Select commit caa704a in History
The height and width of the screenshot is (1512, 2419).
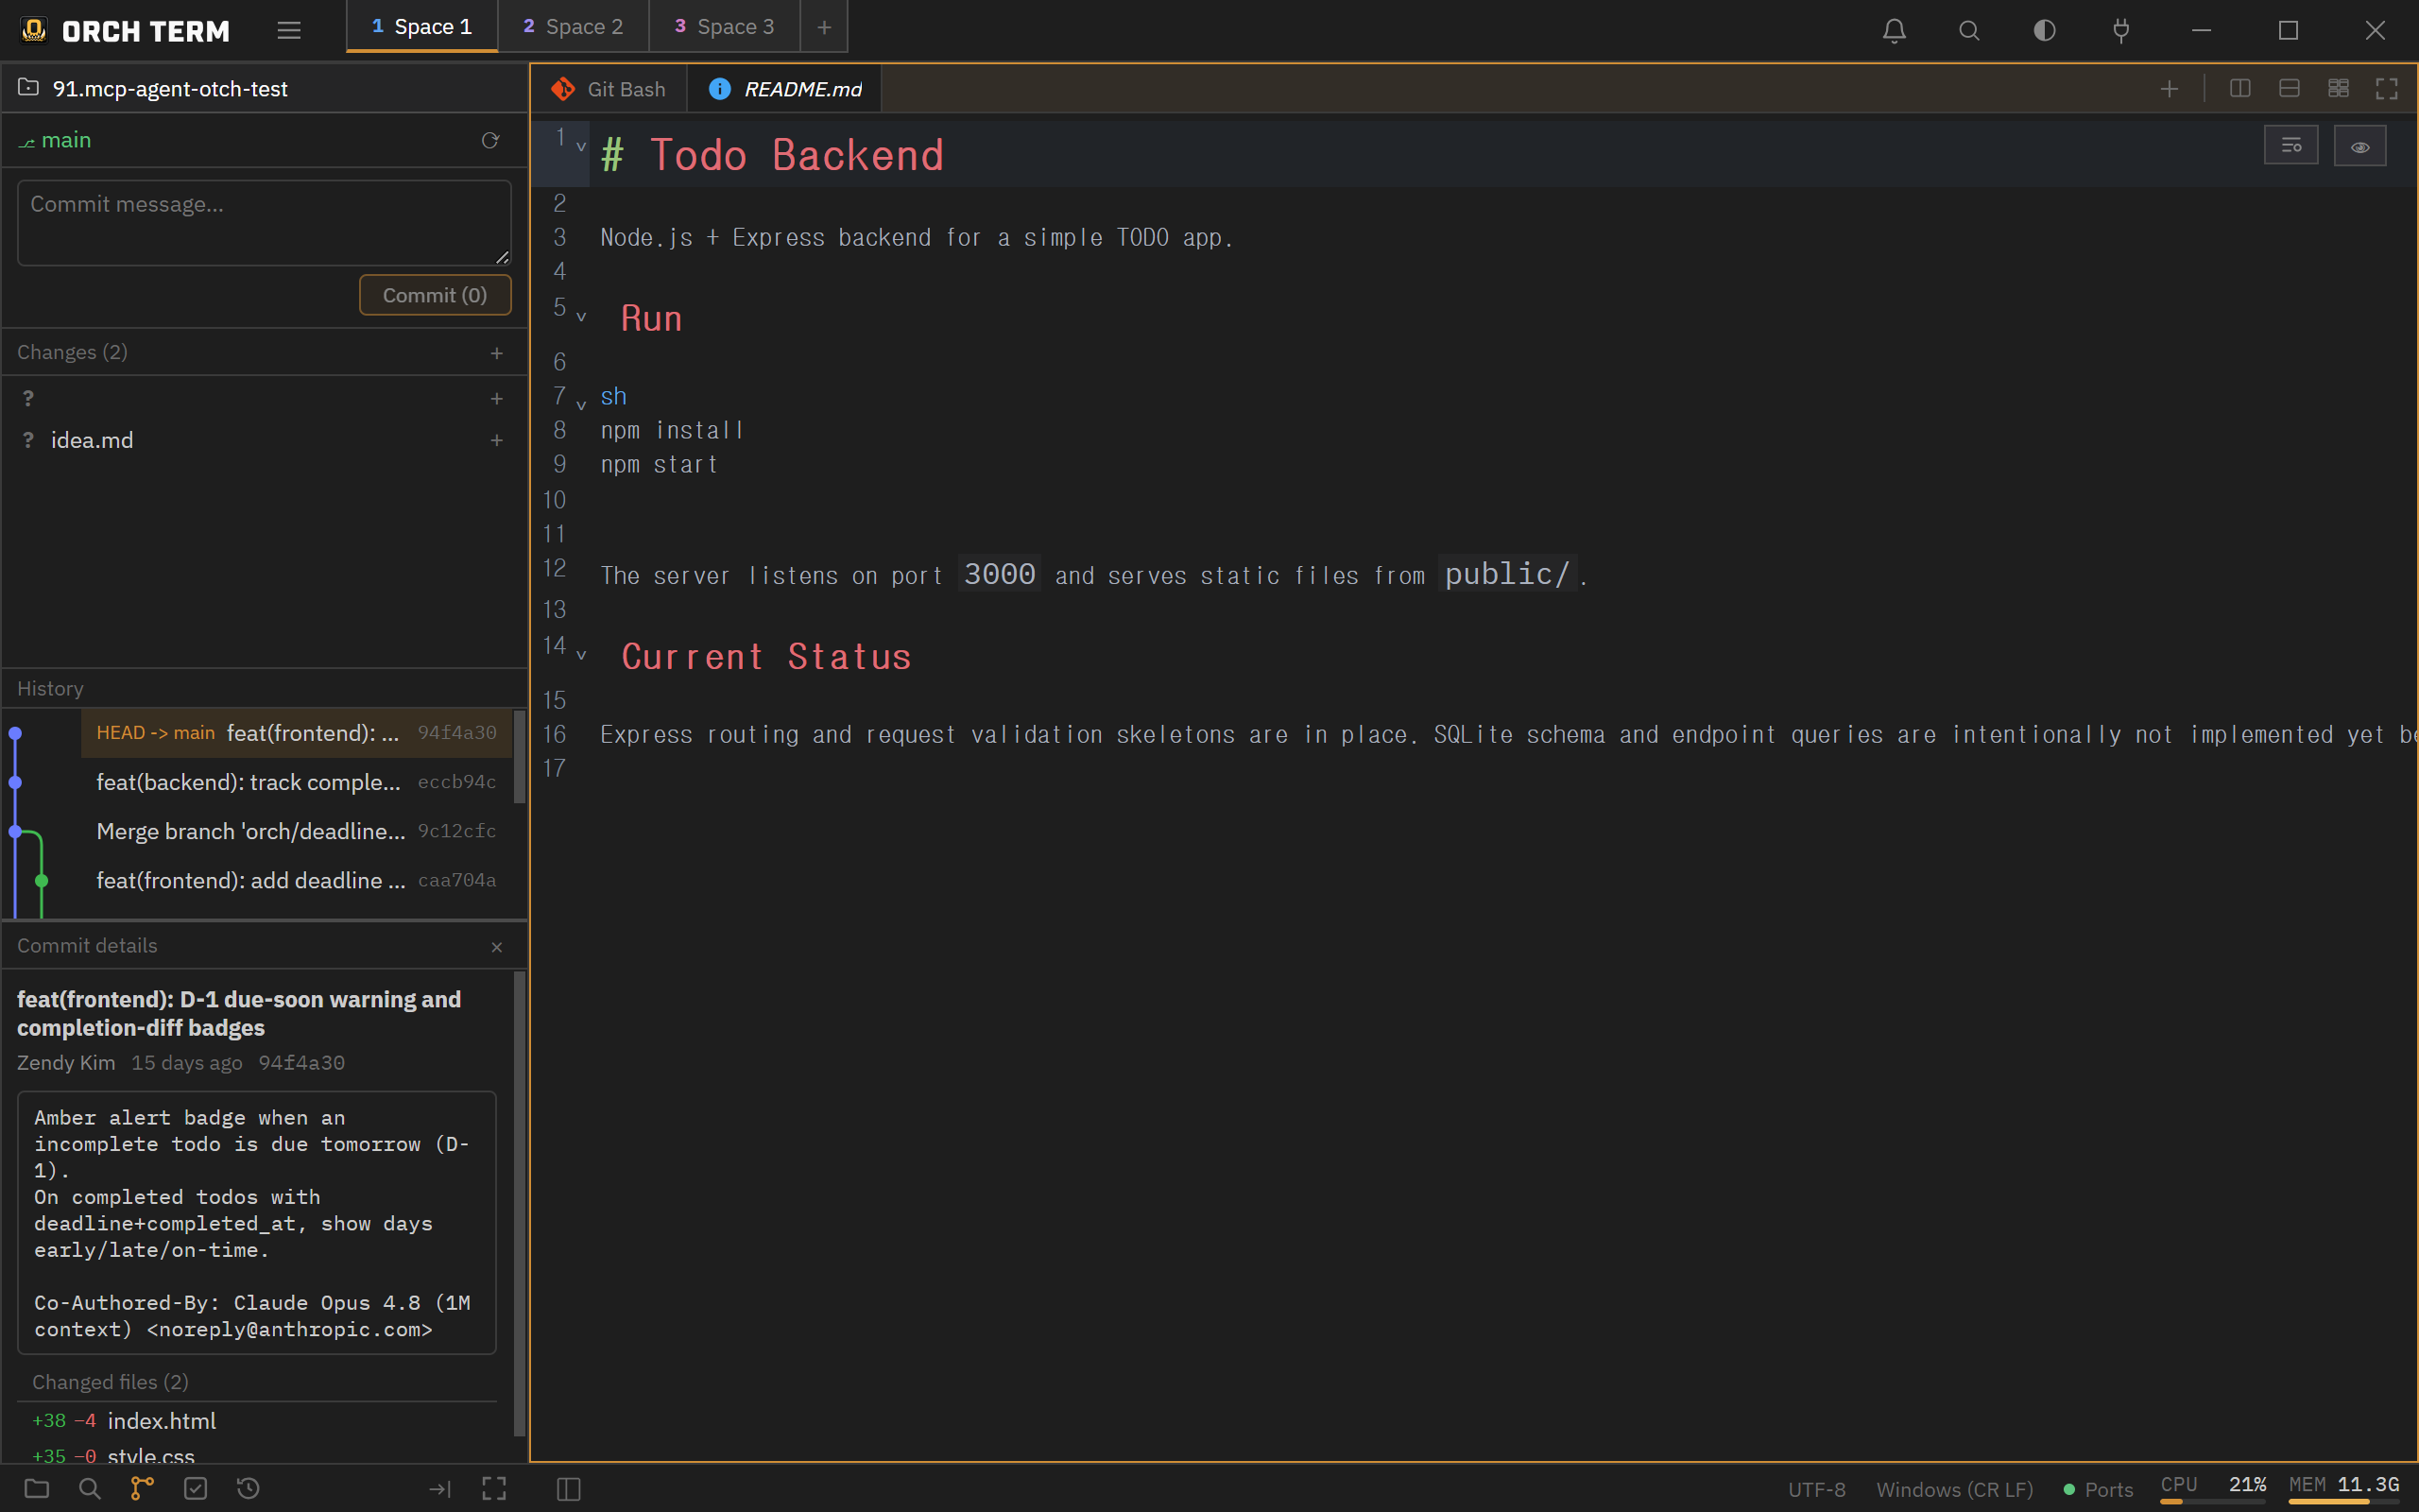(296, 880)
